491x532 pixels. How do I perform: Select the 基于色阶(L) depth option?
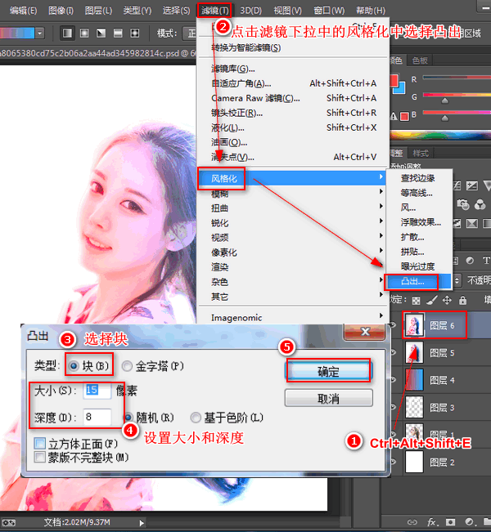click(227, 418)
